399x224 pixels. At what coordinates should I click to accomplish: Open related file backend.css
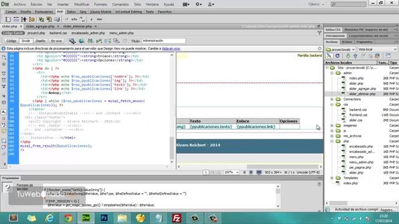(x=58, y=33)
